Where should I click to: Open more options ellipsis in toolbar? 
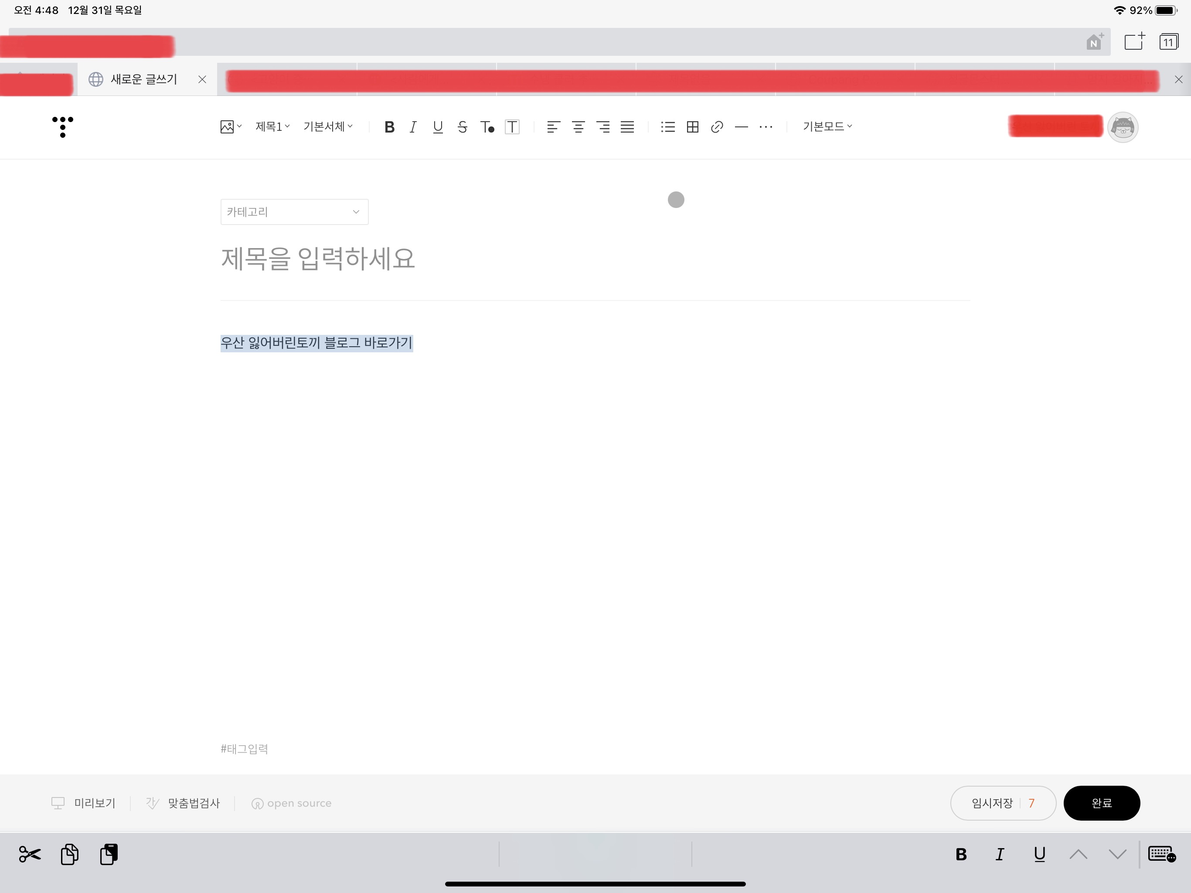tap(766, 127)
